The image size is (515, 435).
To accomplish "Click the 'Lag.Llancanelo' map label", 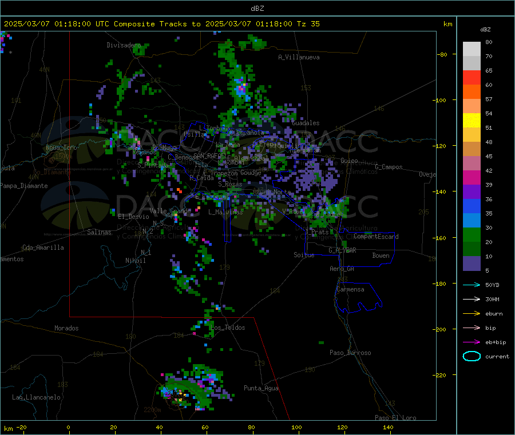I will click(x=36, y=398).
